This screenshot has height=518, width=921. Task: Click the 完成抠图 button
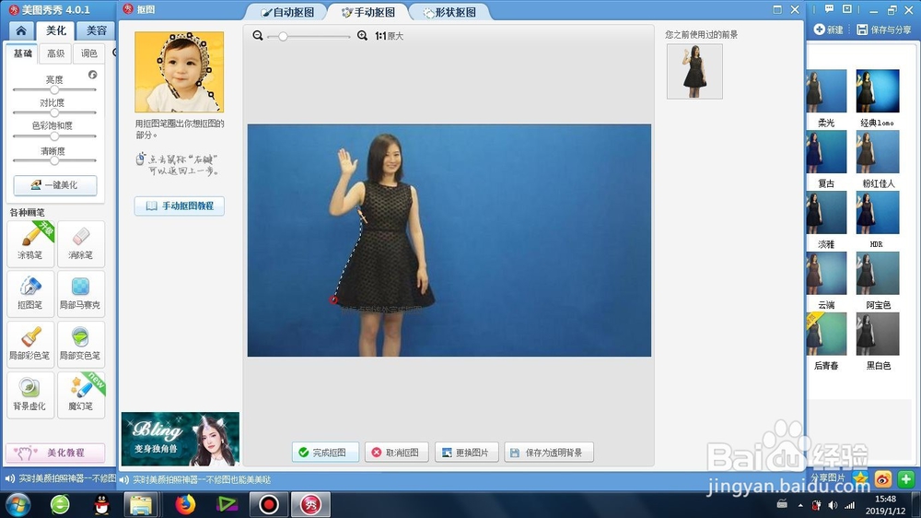[325, 453]
